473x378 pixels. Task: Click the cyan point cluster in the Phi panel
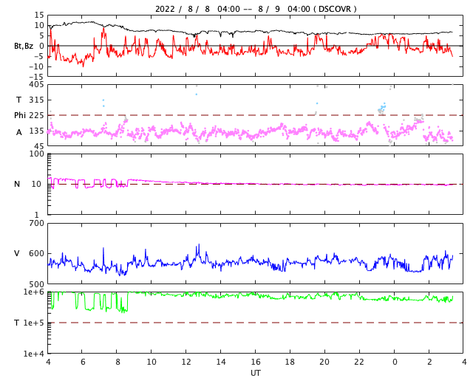point(382,107)
